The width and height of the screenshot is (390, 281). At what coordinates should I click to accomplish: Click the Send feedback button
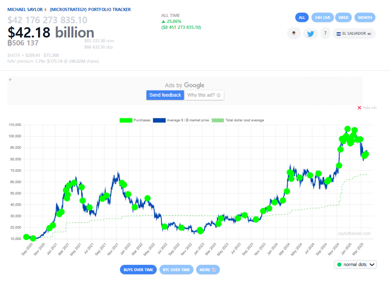(x=165, y=95)
